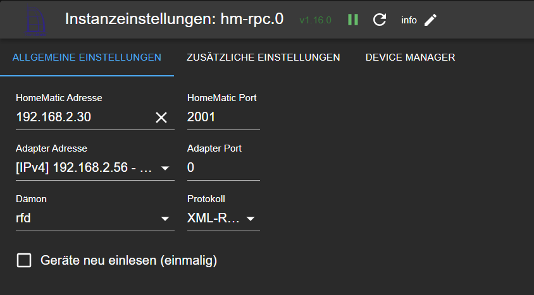The image size is (534, 295).
Task: Expand the Adapter Adresse dropdown
Action: (x=95, y=167)
